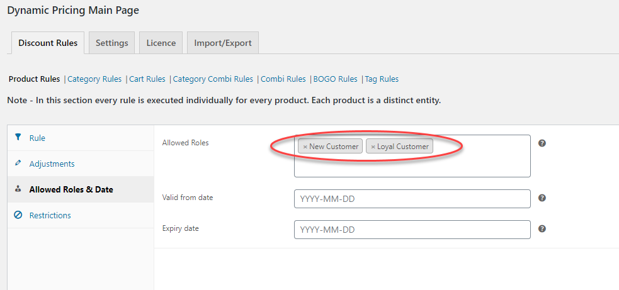This screenshot has height=290, width=619.
Task: Open help tooltip for Allowed Roles
Action: pyautogui.click(x=542, y=143)
